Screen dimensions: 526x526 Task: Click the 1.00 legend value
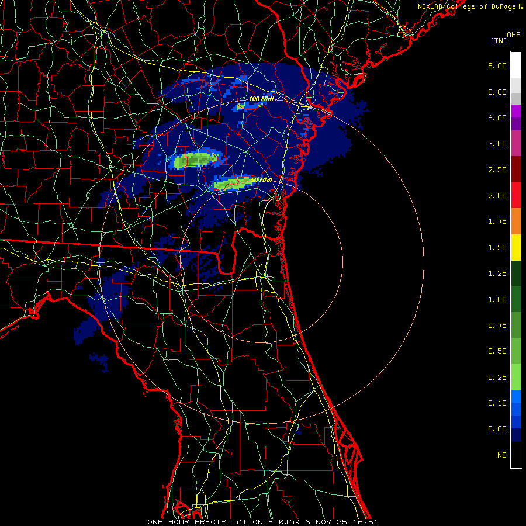(x=497, y=300)
